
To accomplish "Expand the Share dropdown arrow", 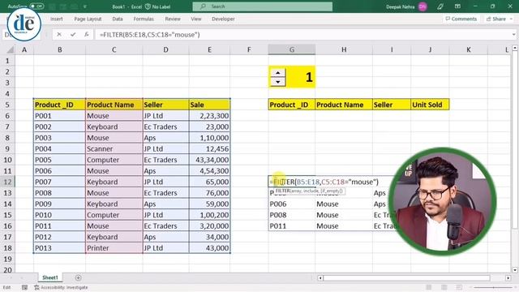I will tap(512, 19).
